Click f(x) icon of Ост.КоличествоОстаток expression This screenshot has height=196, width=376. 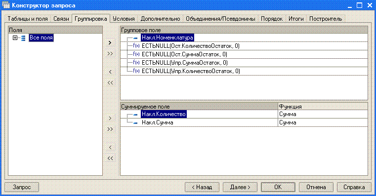pos(136,46)
